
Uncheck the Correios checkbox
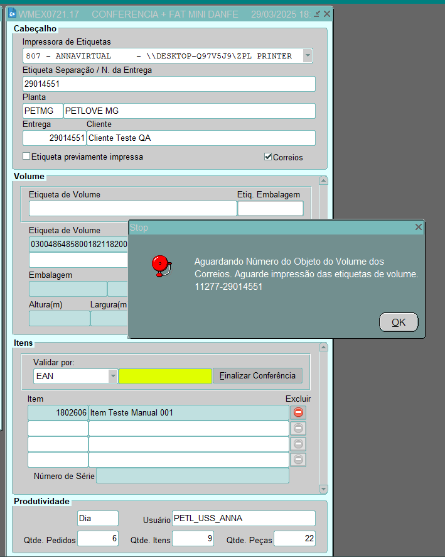(x=268, y=157)
